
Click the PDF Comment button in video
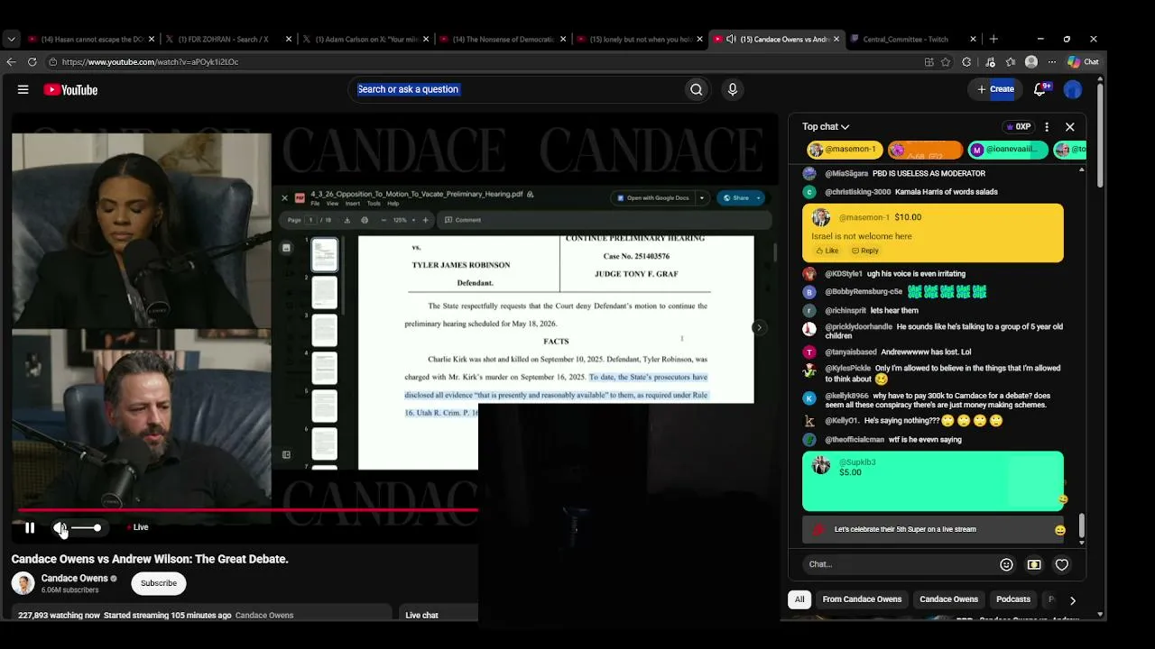463,220
